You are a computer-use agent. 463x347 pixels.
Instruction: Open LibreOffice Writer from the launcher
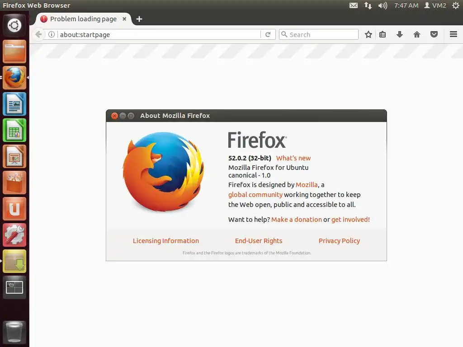pyautogui.click(x=14, y=104)
